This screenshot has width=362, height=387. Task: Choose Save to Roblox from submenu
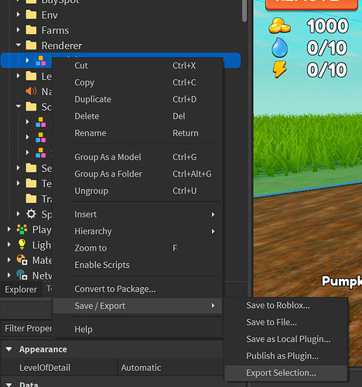pos(285,306)
